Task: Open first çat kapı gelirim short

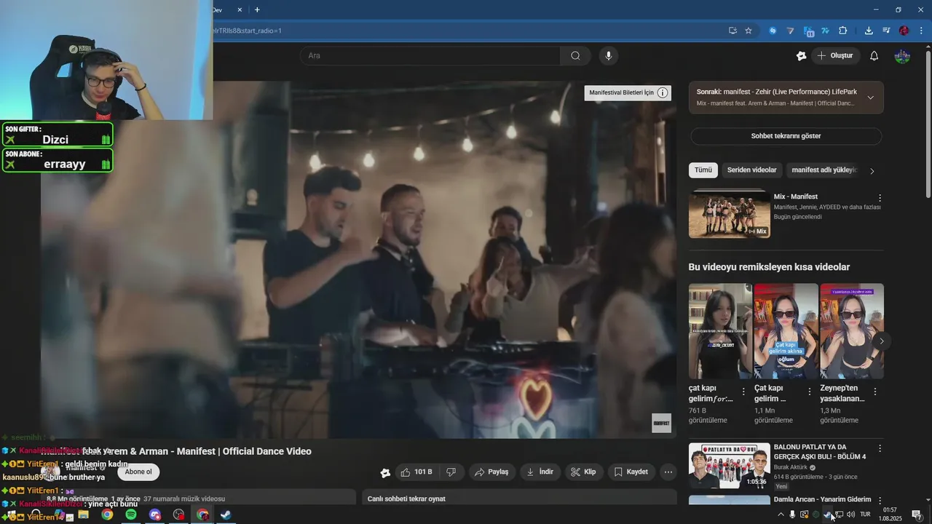Action: tap(720, 331)
